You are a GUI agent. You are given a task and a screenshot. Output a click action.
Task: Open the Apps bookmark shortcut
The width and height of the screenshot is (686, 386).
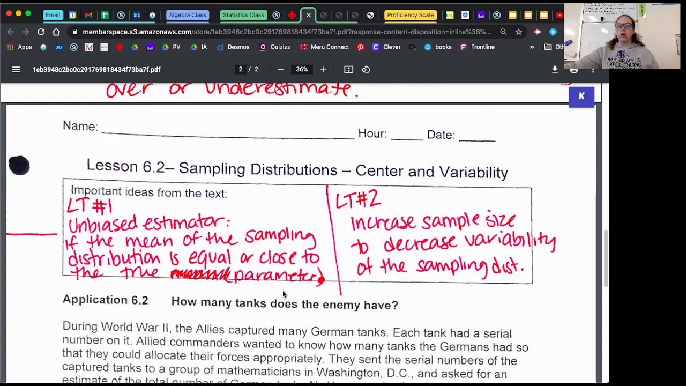click(19, 47)
